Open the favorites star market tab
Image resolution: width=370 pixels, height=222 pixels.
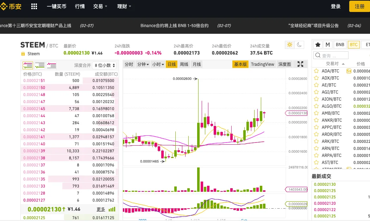318,45
